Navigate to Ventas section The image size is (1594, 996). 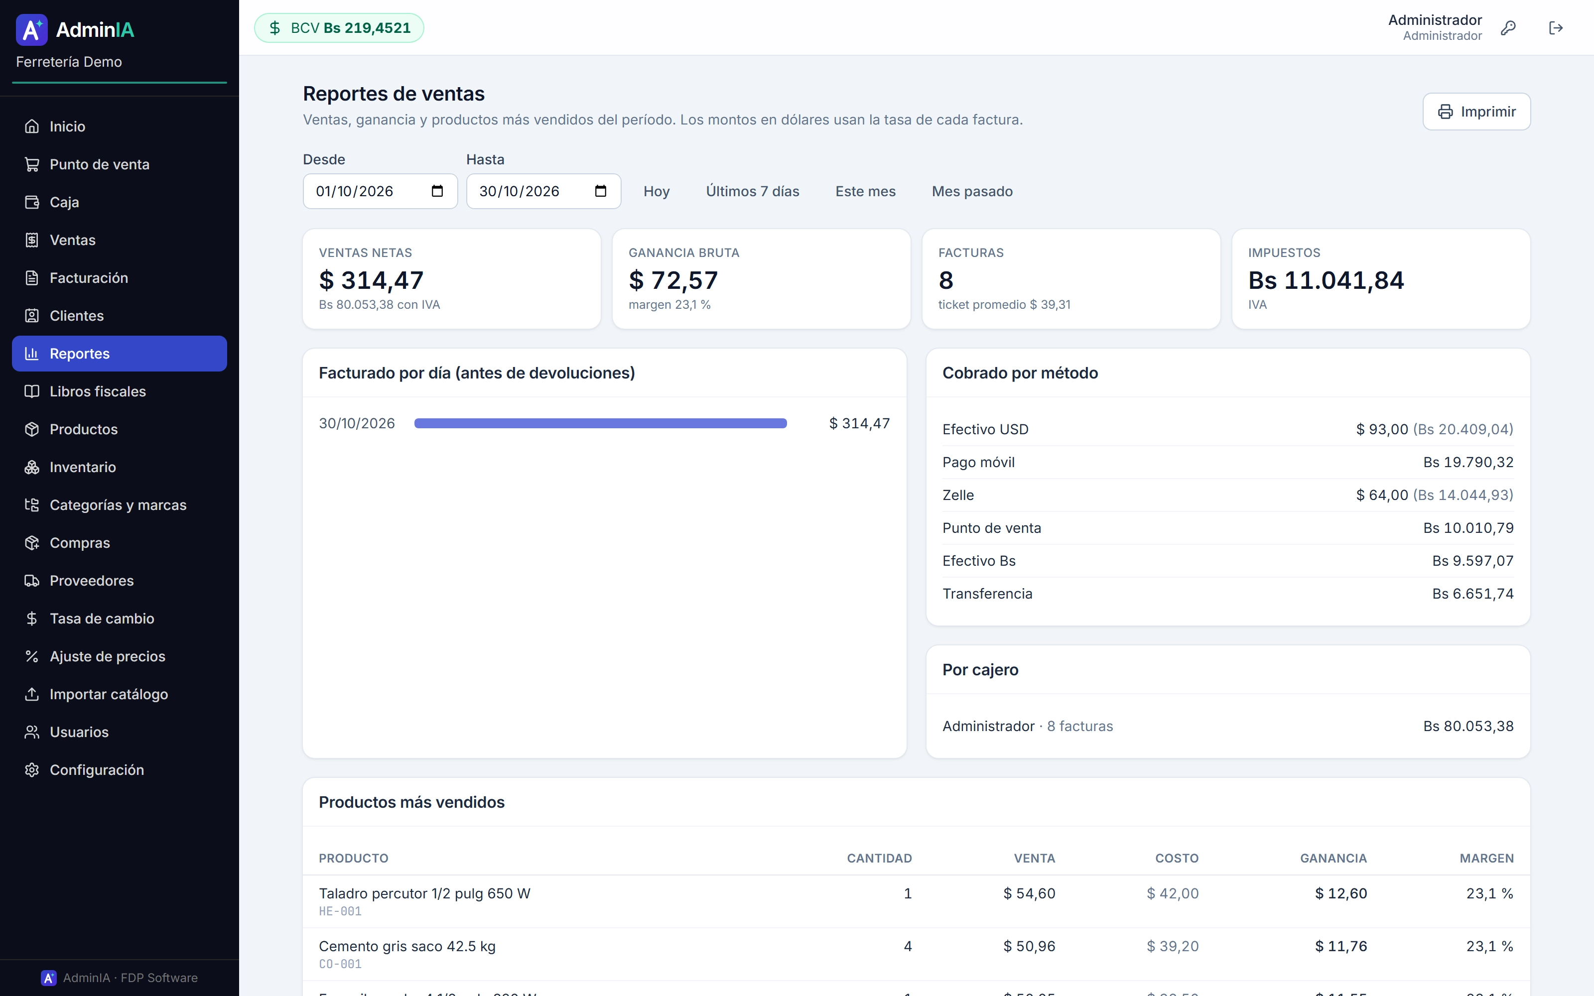point(119,240)
